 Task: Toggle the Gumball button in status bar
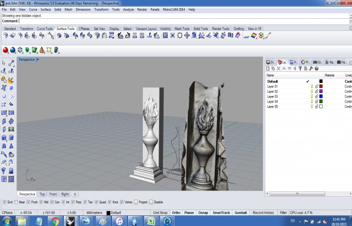[x=240, y=213]
